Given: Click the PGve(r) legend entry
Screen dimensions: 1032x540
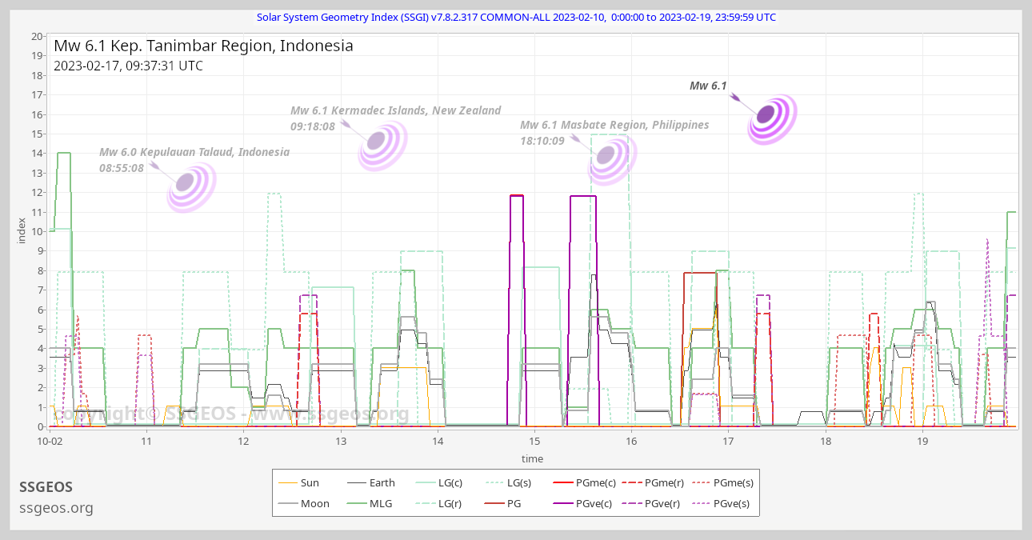Looking at the screenshot, I should 653,503.
